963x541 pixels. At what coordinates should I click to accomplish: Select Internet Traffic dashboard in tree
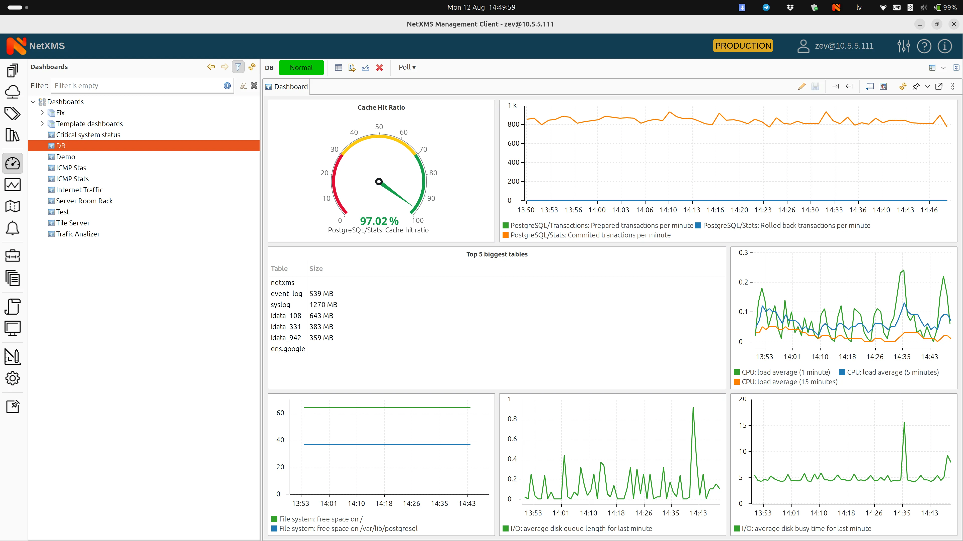point(79,190)
